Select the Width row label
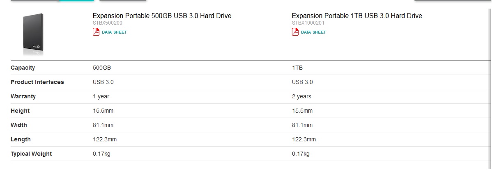Screen dimensions: 492x177 [x=19, y=125]
